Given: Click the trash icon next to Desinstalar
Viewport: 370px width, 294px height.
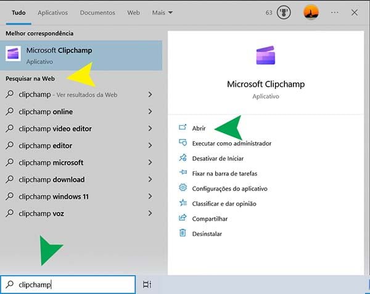Looking at the screenshot, I should (x=183, y=233).
